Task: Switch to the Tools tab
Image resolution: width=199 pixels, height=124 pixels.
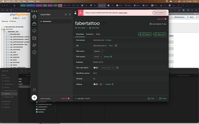Action: (98, 34)
